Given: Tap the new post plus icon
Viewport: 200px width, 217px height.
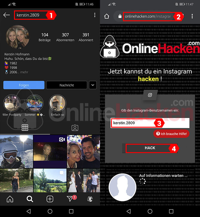Looking at the screenshot, I should (50, 199).
